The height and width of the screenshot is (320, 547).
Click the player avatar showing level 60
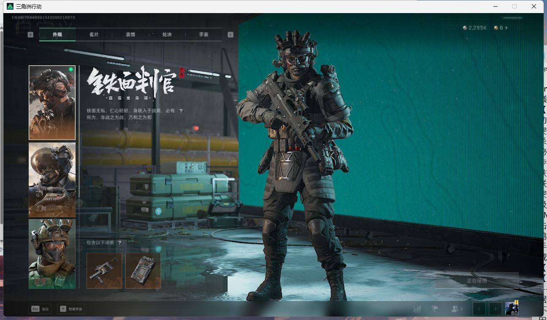point(512,309)
